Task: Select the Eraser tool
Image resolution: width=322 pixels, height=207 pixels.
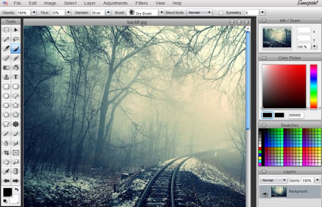Action: (x=6, y=58)
